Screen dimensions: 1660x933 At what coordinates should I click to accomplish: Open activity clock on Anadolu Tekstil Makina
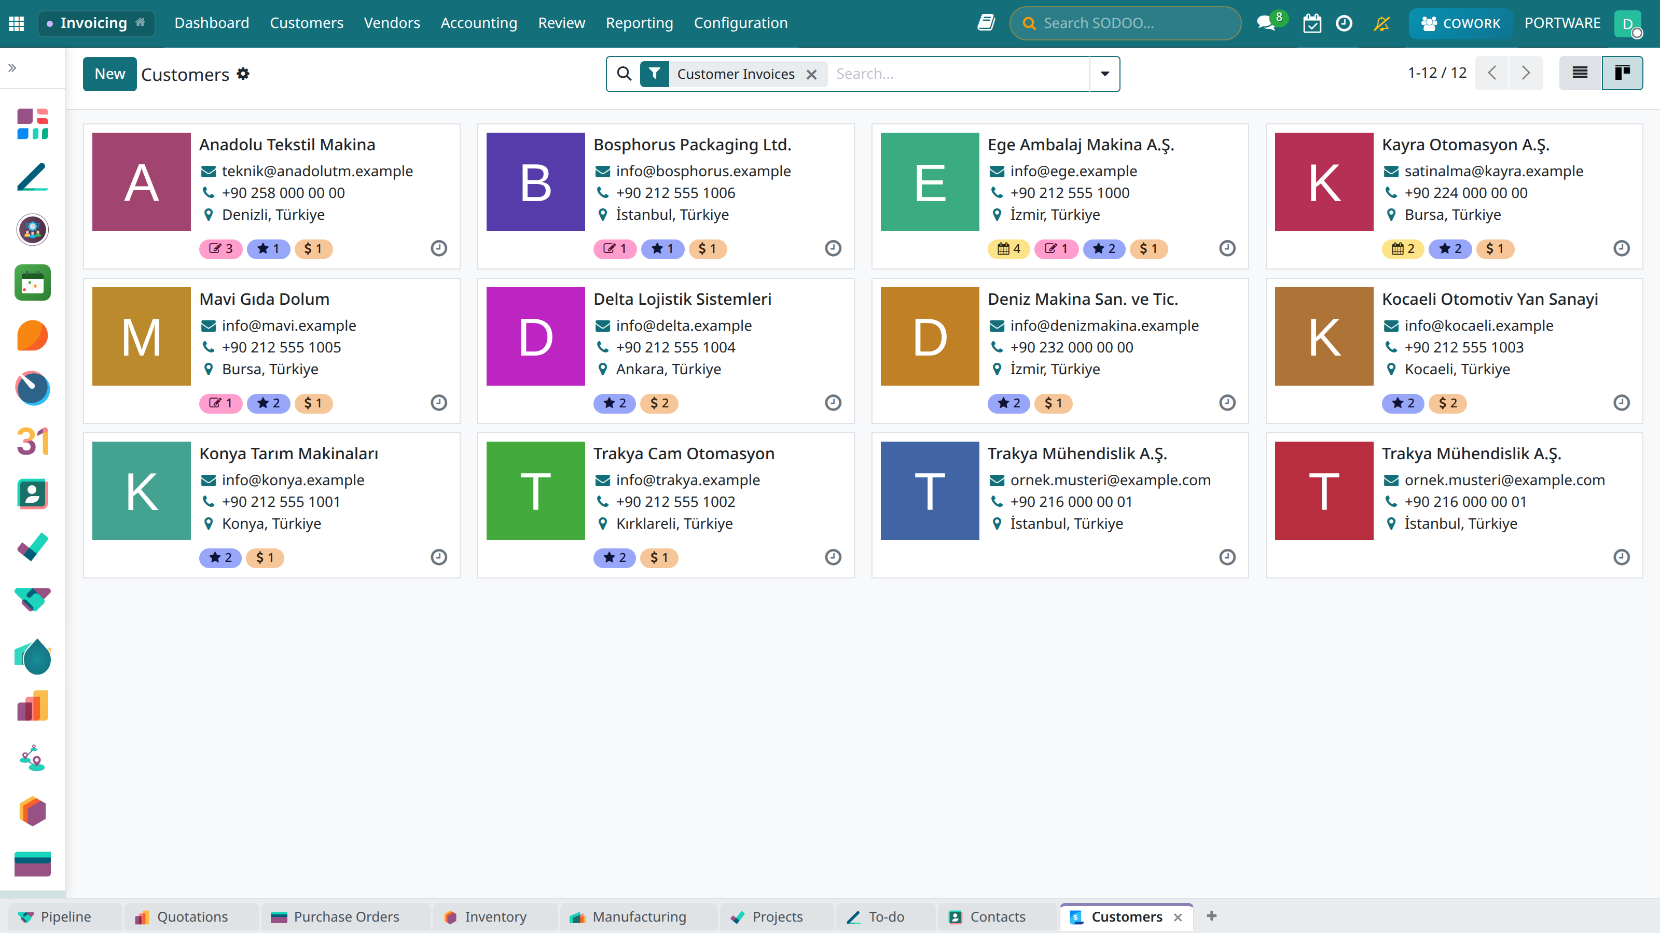(439, 248)
